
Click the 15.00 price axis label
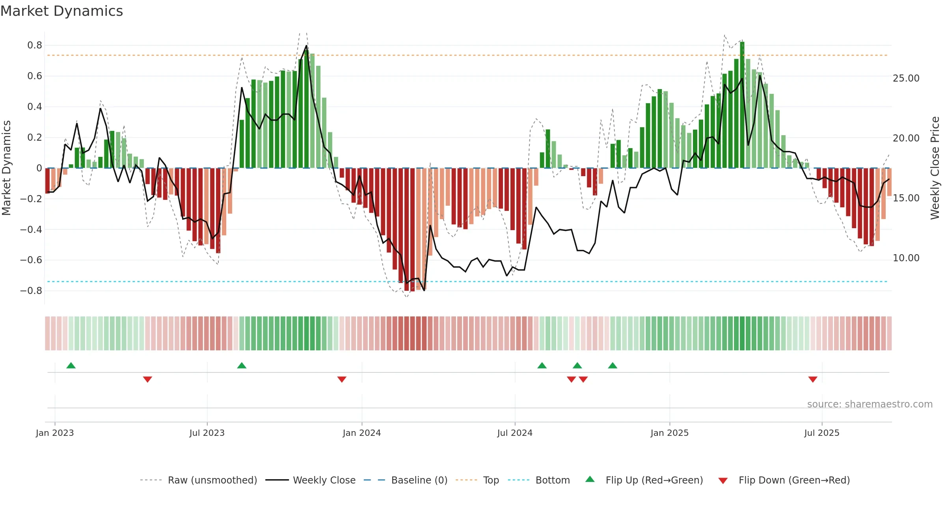tap(906, 198)
